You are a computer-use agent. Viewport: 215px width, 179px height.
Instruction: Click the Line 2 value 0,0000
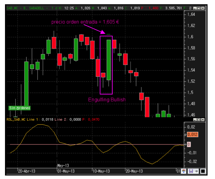(75, 120)
